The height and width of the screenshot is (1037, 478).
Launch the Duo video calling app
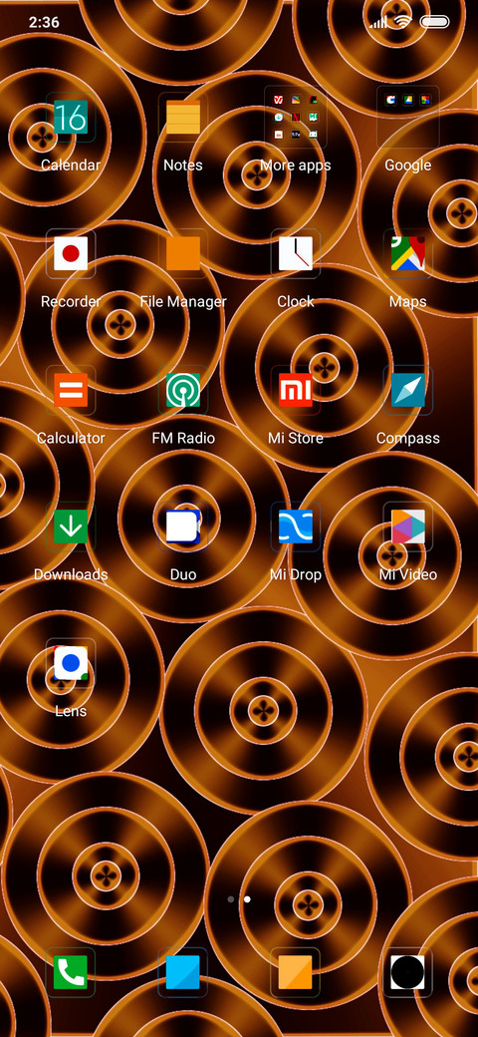point(183,526)
